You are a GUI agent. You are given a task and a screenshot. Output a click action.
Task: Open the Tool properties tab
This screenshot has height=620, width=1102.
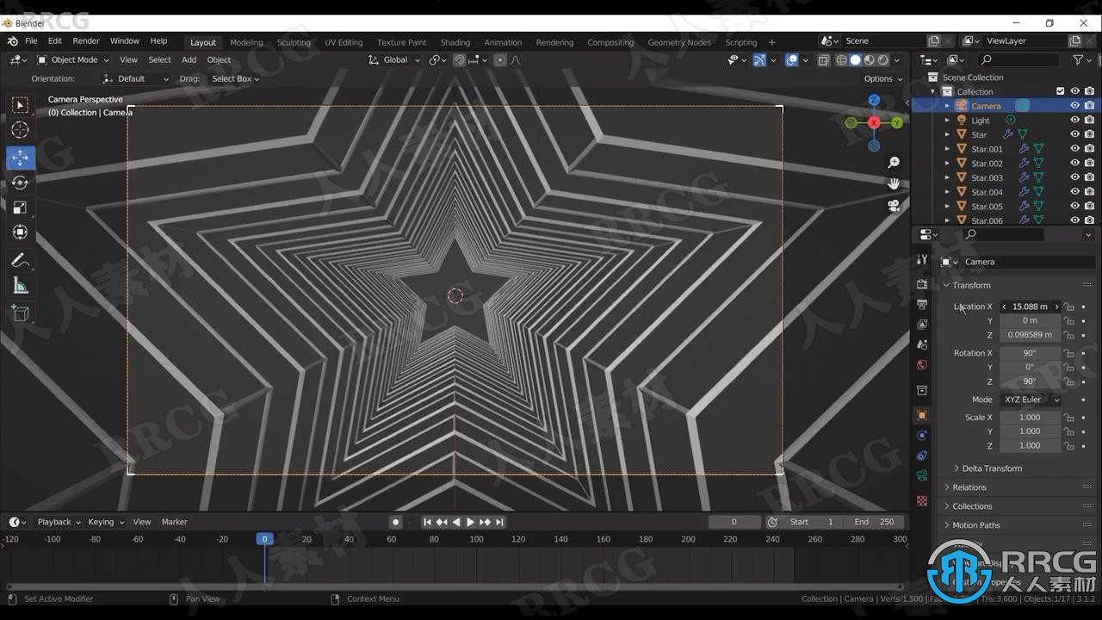coord(922,259)
